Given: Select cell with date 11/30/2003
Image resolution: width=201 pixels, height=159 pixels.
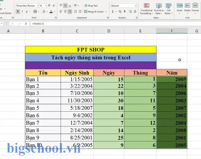Looking at the screenshot, I should tap(77, 100).
